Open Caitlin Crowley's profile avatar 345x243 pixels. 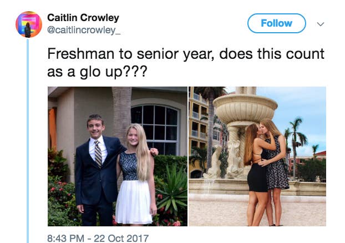pos(29,24)
